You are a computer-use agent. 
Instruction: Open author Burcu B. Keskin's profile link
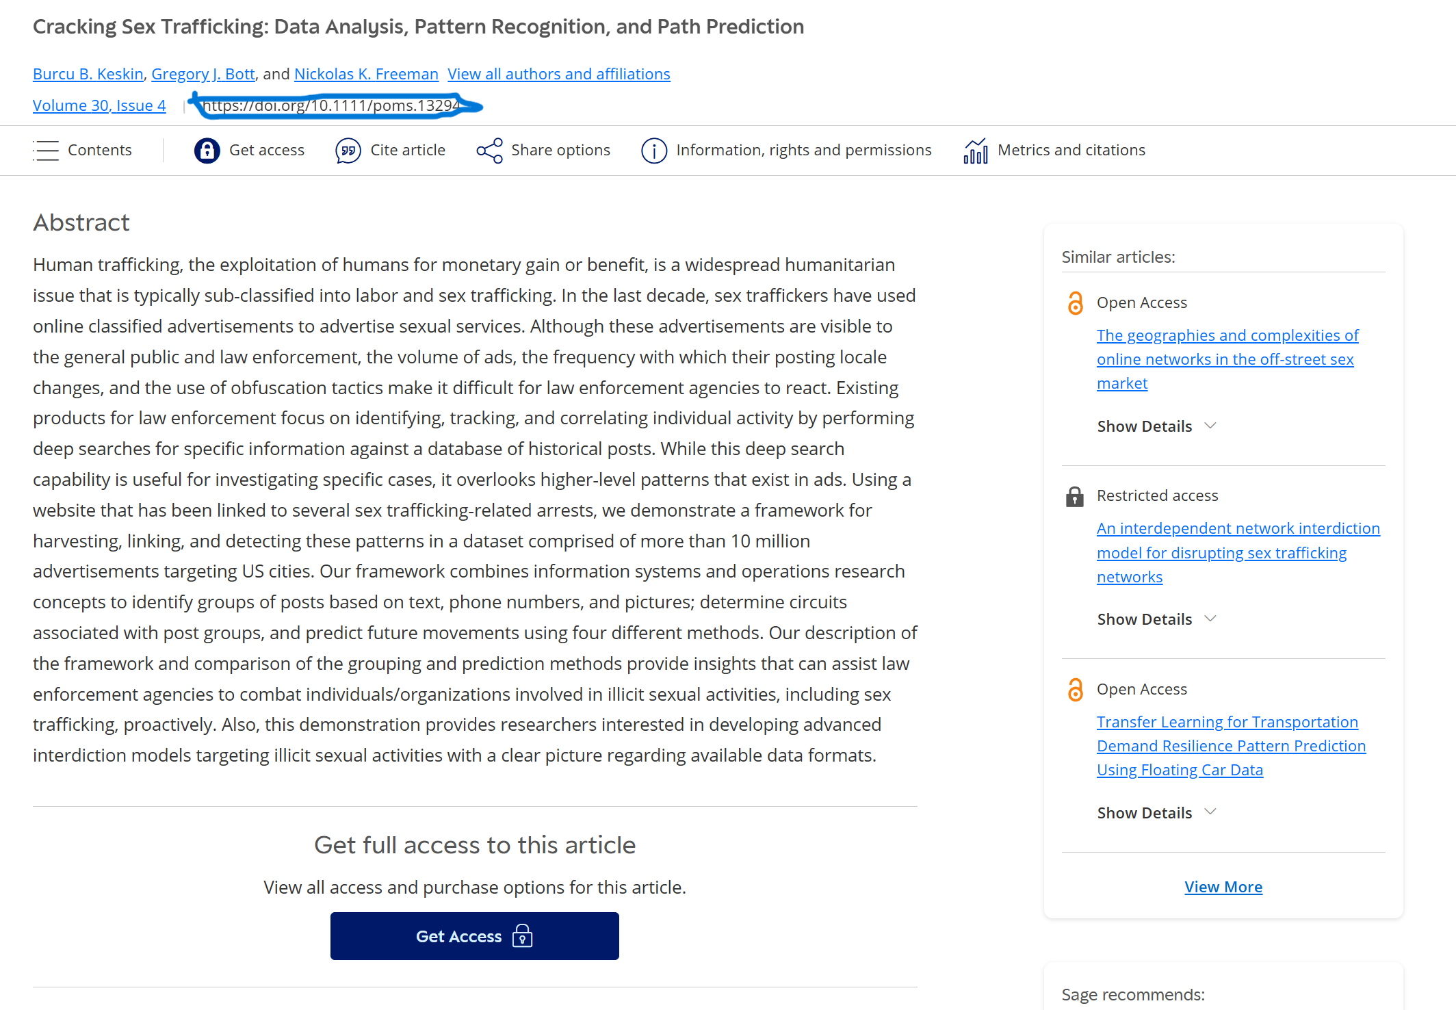coord(88,74)
